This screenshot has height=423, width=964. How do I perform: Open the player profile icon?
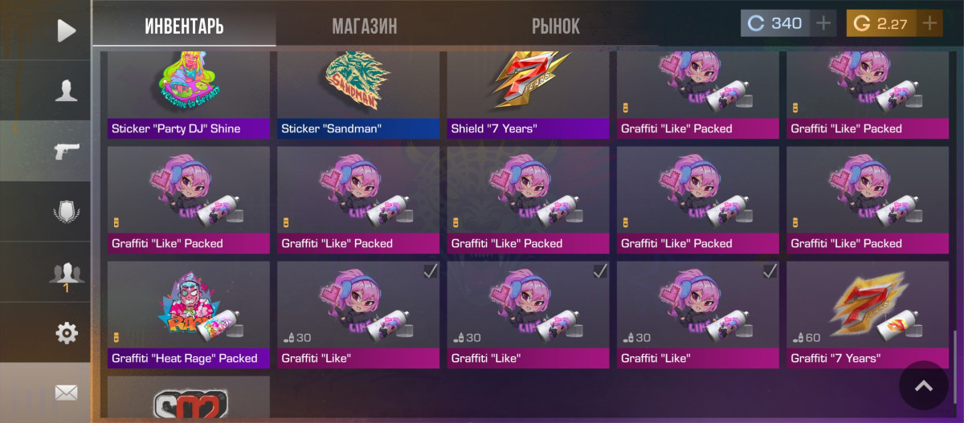66,90
